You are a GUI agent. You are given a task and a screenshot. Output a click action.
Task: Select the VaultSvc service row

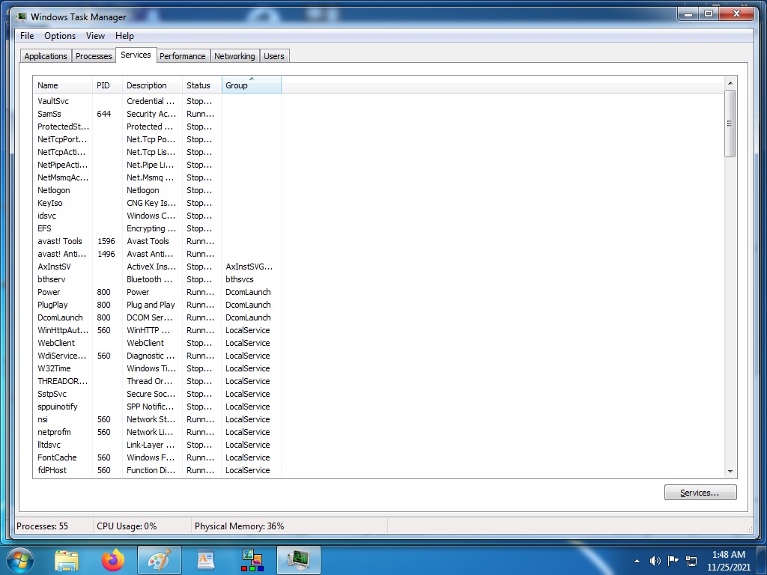point(157,101)
